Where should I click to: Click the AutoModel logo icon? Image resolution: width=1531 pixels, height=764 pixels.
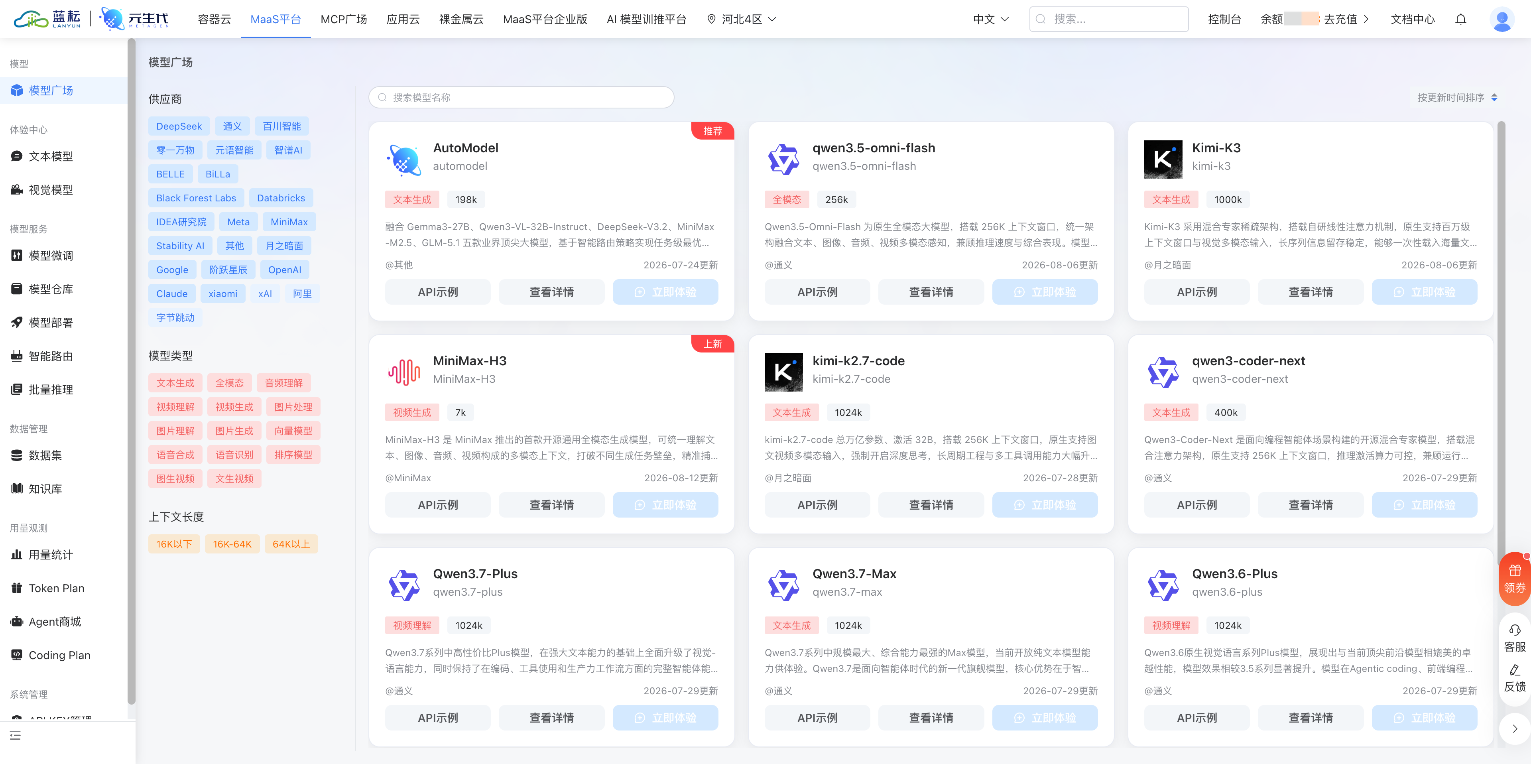(404, 159)
